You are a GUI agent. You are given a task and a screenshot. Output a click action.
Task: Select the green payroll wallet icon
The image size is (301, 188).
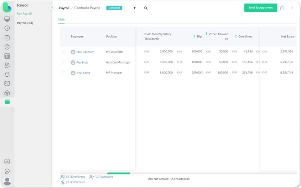pyautogui.click(x=7, y=102)
